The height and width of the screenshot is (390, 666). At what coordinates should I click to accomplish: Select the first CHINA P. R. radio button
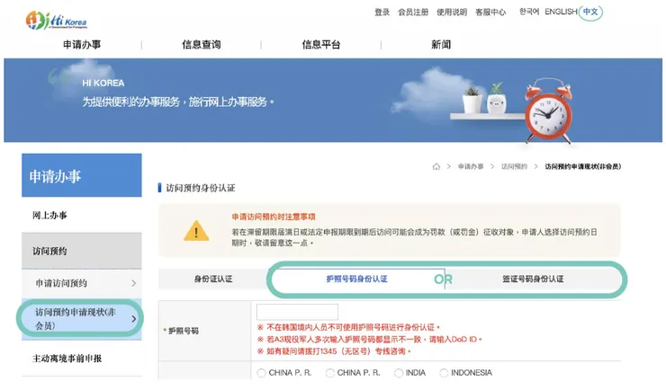pyautogui.click(x=262, y=373)
